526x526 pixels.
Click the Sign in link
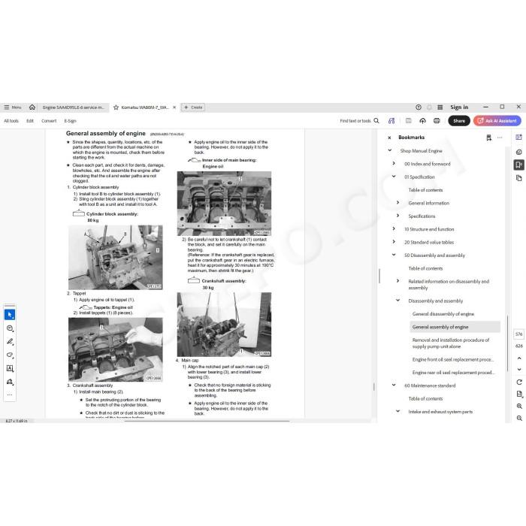[459, 107]
